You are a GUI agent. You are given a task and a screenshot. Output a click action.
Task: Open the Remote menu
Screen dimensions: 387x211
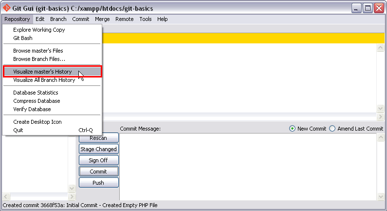124,19
